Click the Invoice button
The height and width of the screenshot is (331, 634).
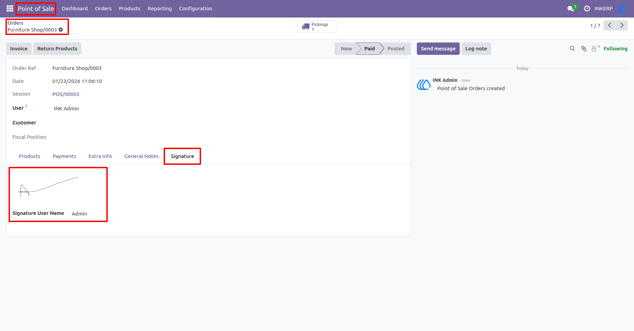click(x=19, y=49)
